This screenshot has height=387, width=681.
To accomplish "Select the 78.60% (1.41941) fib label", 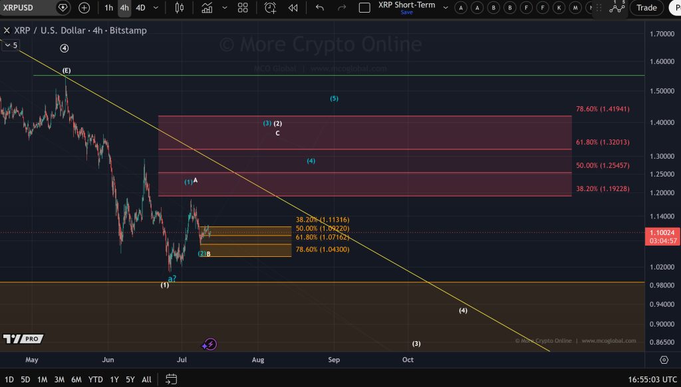I will point(603,109).
